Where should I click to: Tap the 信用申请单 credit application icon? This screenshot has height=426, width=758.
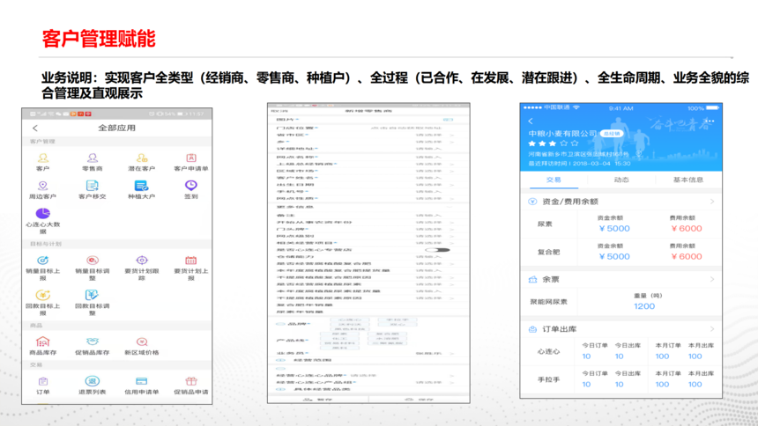[141, 381]
